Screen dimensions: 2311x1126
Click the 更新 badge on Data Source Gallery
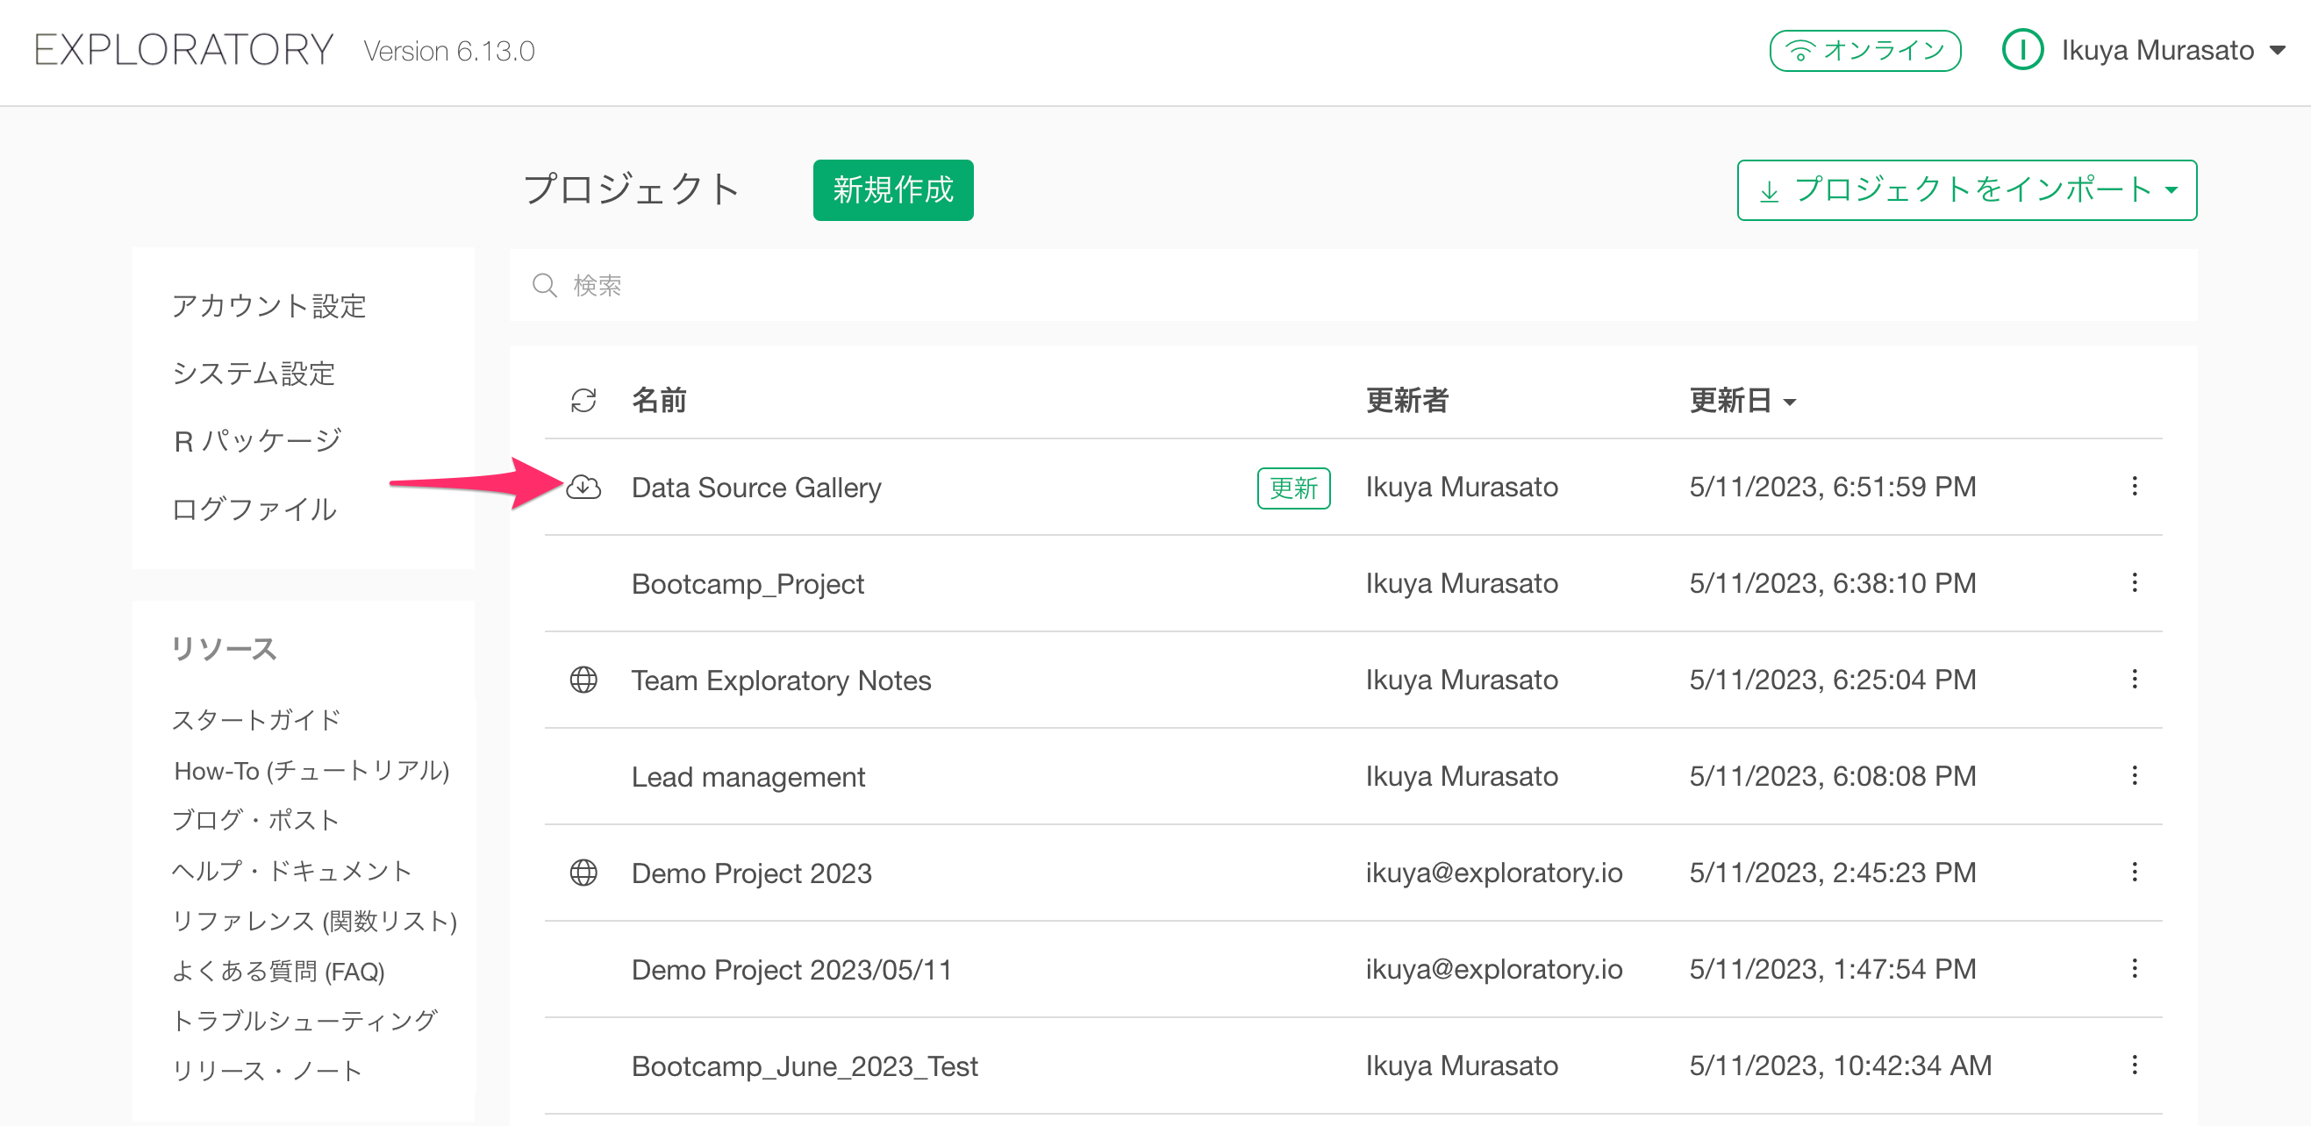1292,488
